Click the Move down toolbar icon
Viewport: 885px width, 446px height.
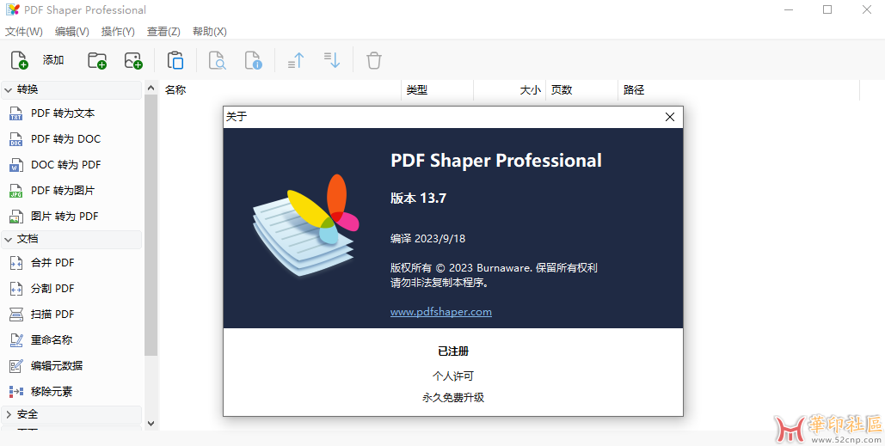pos(332,60)
